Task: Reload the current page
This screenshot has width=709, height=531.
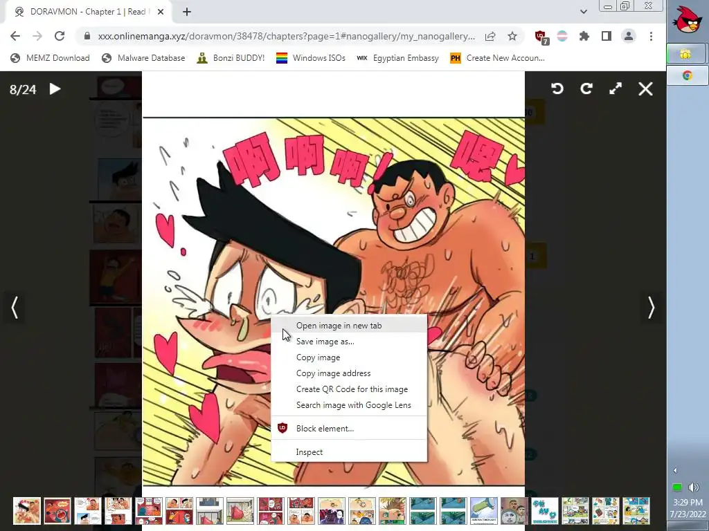Action: click(60, 36)
